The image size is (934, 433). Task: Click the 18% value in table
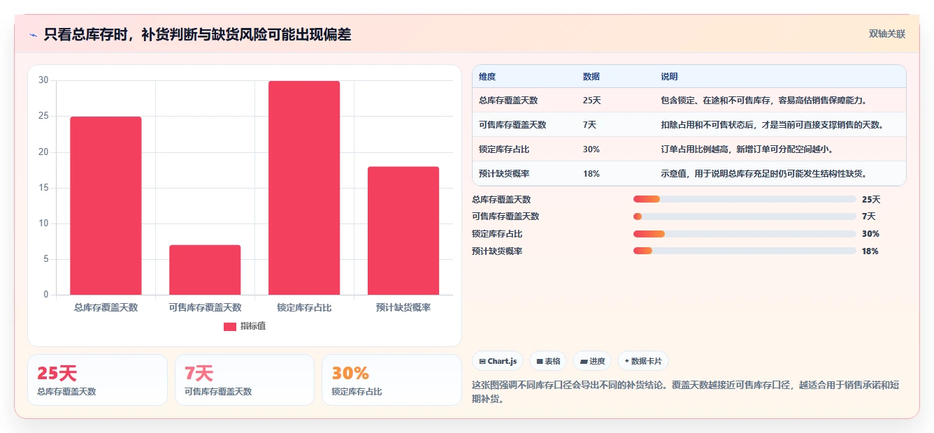(x=591, y=174)
